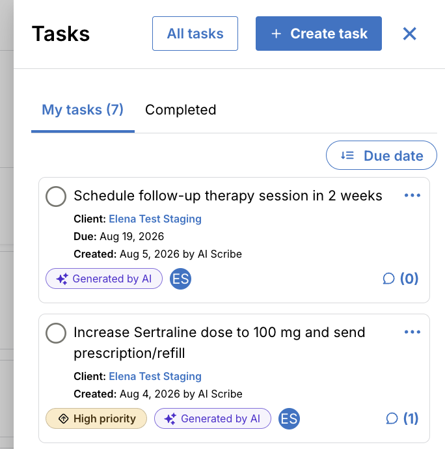Click Generated by AI badge on Sertraline task
Image resolution: width=445 pixels, height=449 pixels.
tap(213, 418)
